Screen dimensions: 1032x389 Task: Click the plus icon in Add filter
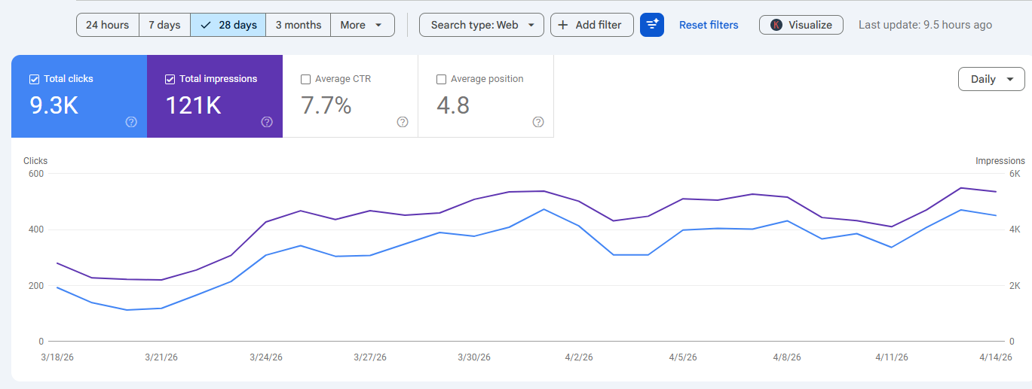point(563,25)
